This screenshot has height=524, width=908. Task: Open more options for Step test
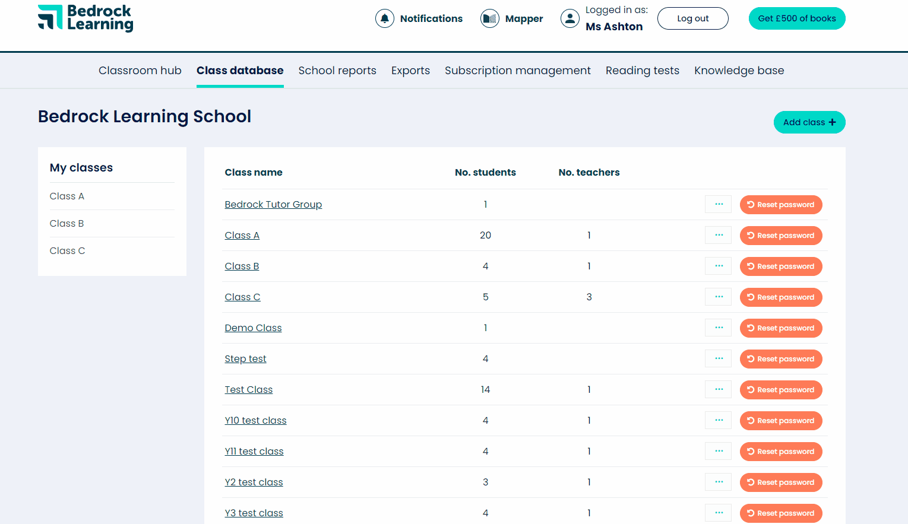click(x=719, y=358)
